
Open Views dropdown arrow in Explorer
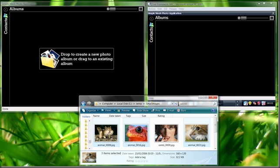coord(114,110)
